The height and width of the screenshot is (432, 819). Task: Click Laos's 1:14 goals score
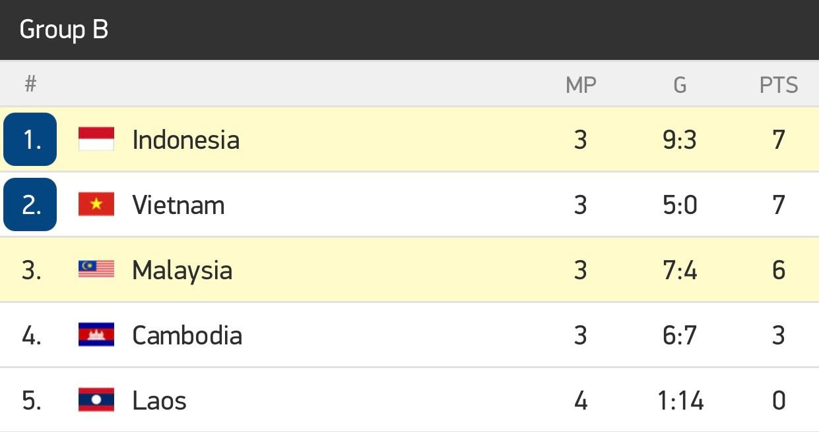point(680,400)
